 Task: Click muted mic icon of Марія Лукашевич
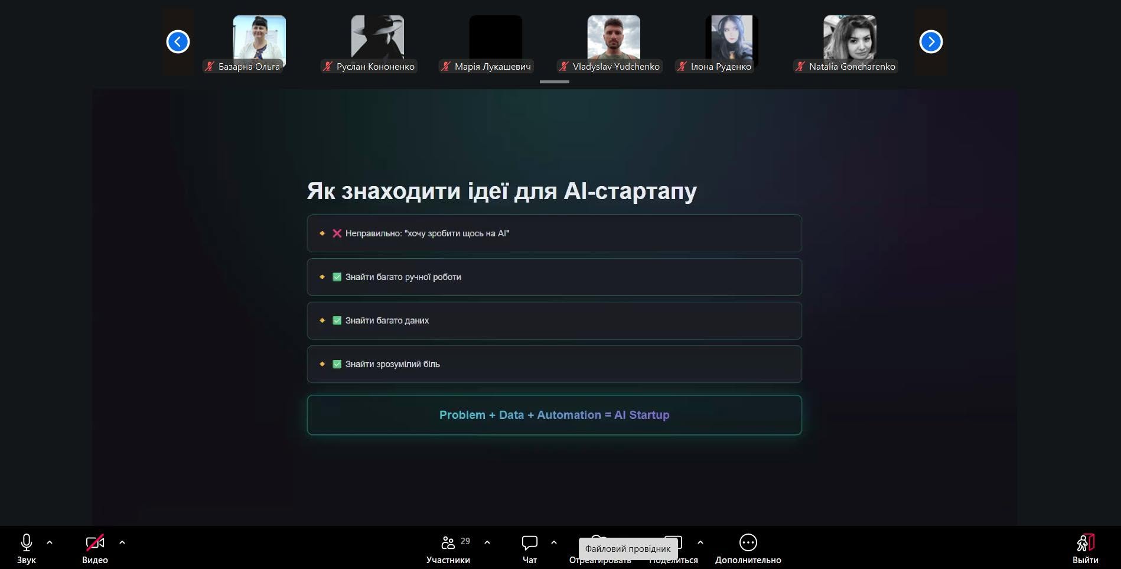(x=446, y=67)
